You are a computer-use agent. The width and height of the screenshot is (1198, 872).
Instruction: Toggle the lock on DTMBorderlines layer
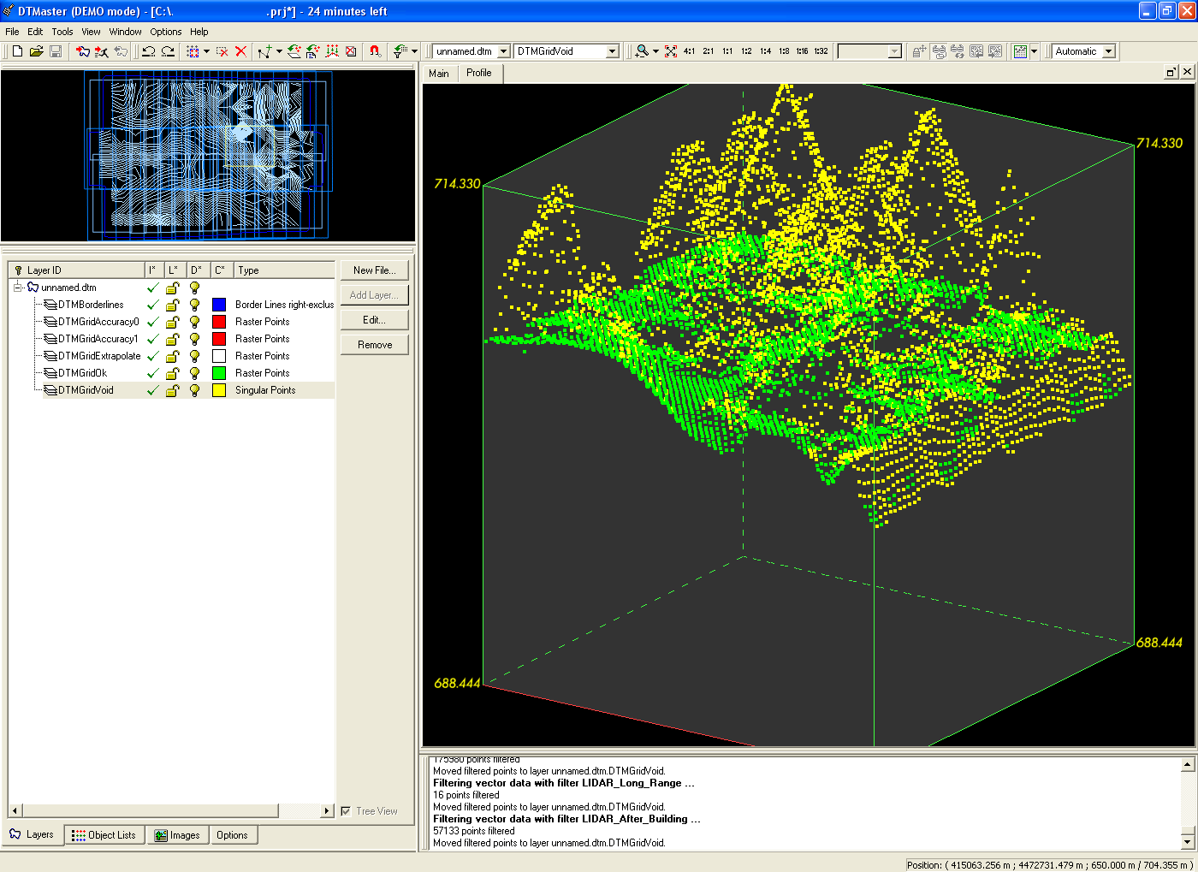172,305
